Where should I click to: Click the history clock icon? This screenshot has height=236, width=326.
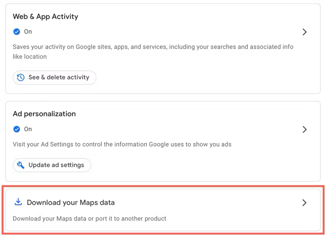coord(21,78)
